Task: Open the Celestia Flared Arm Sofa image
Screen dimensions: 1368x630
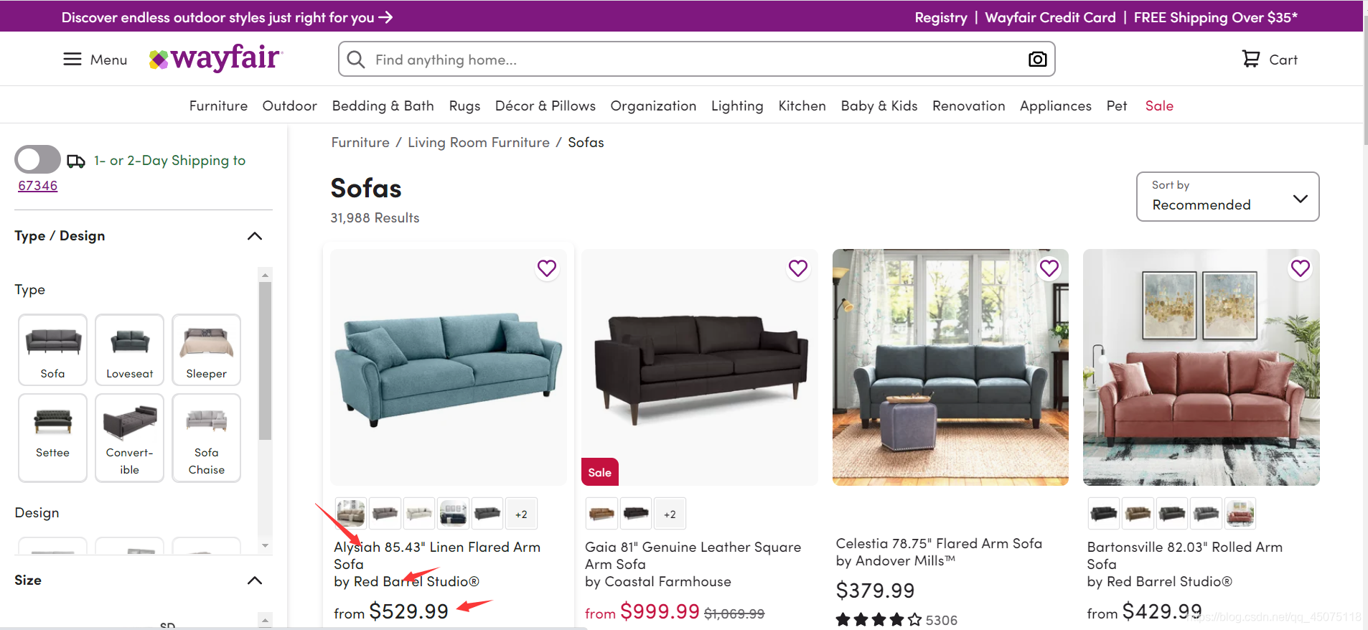Action: [950, 367]
